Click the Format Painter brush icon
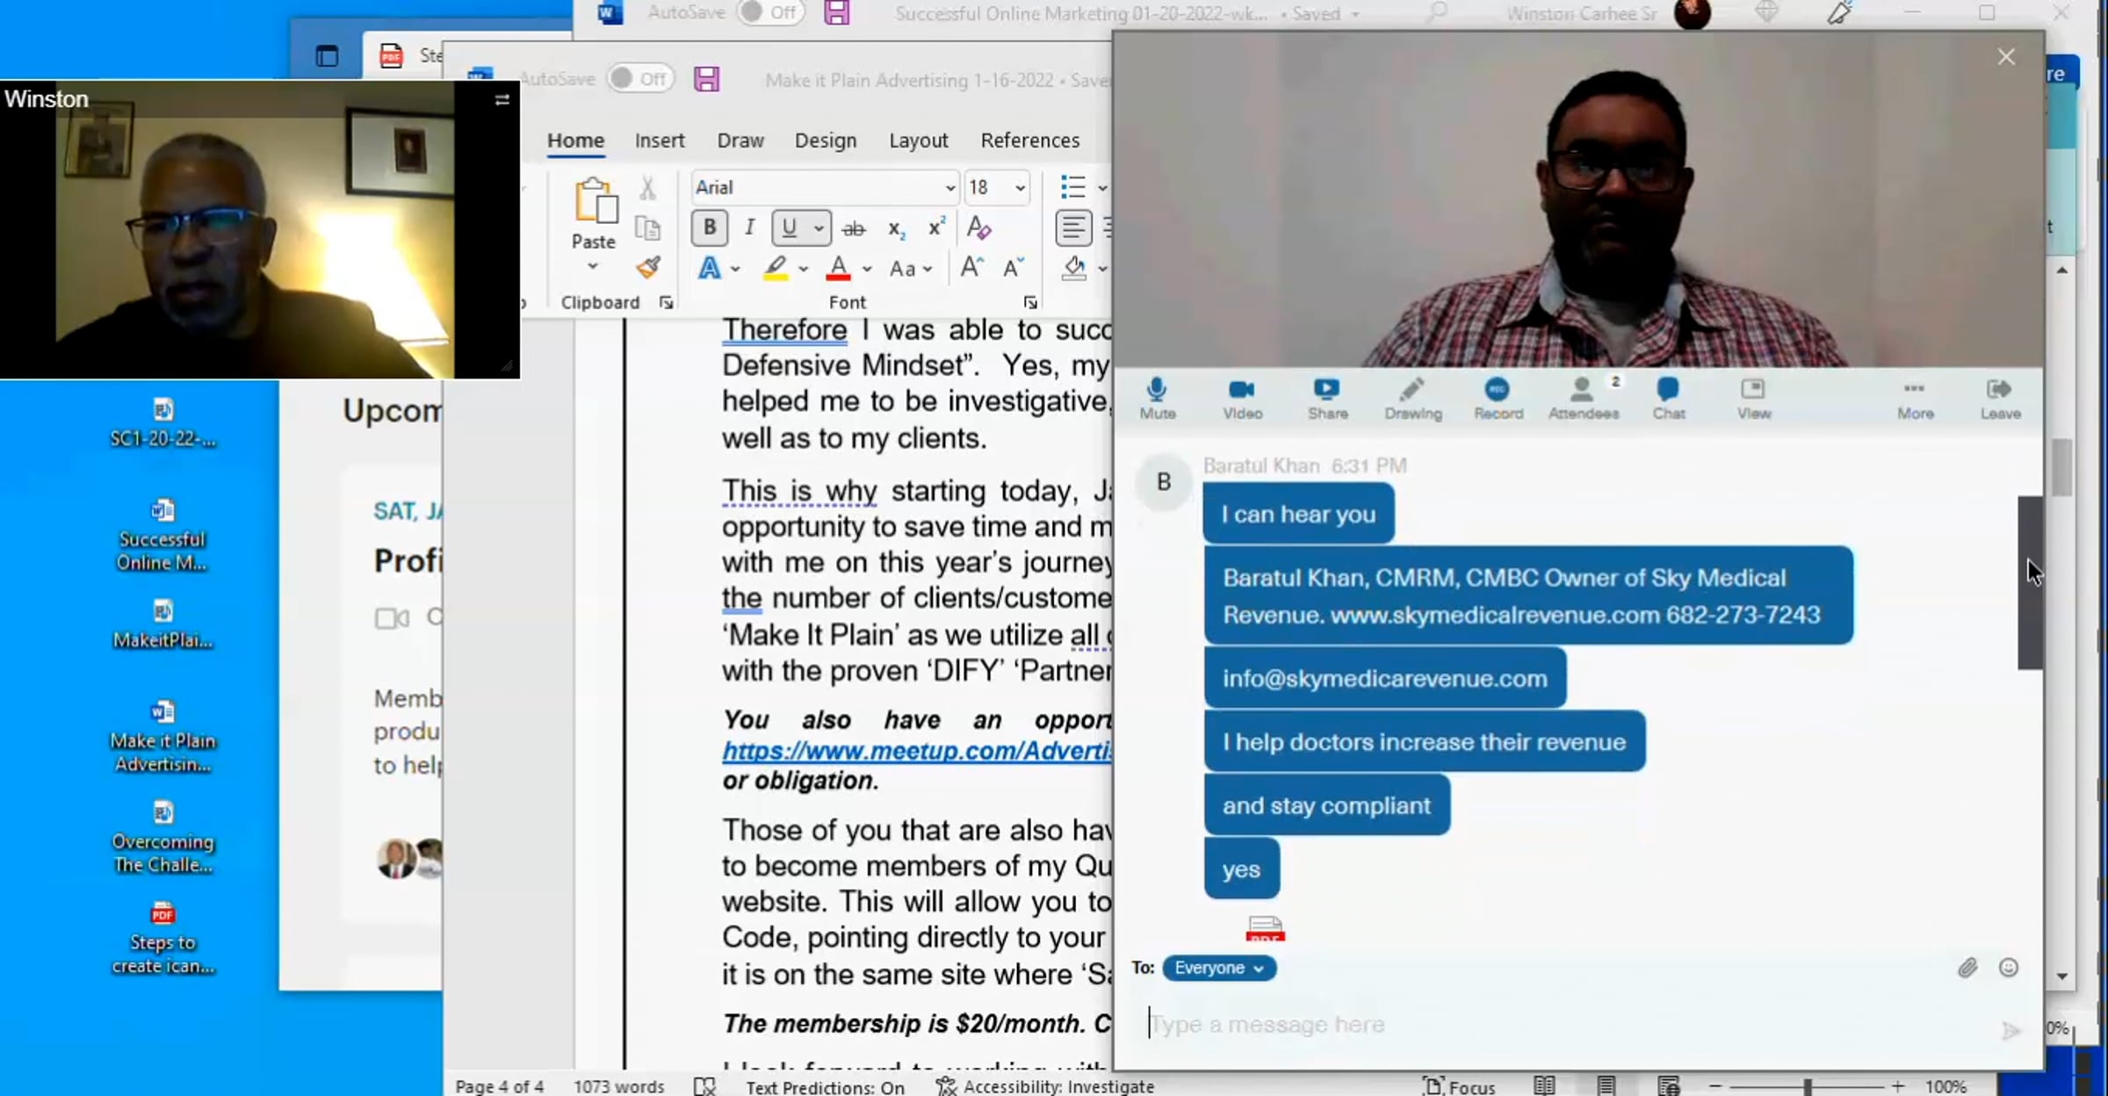This screenshot has height=1096, width=2108. pyautogui.click(x=648, y=267)
